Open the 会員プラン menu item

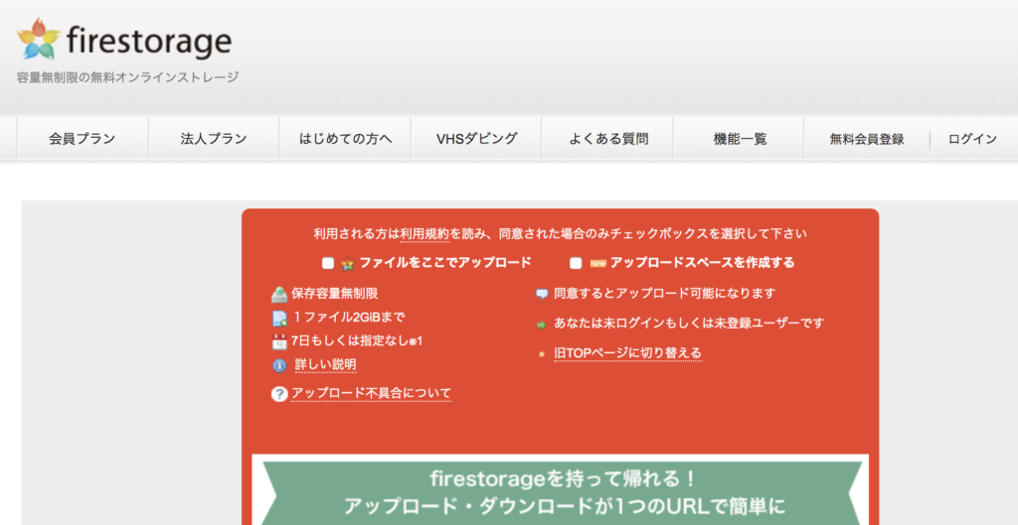tap(83, 139)
